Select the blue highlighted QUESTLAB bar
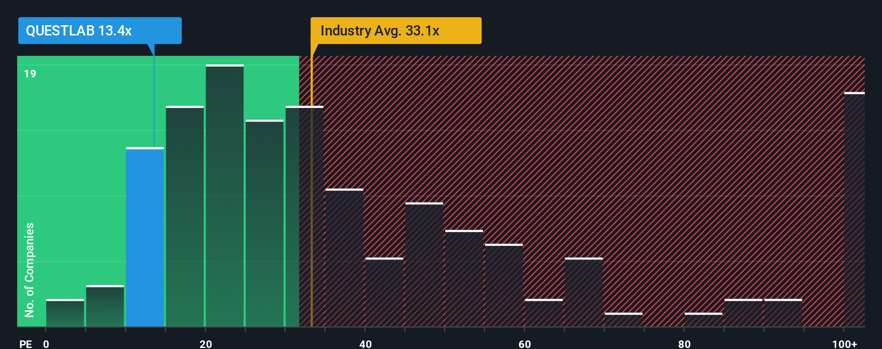 pos(145,237)
